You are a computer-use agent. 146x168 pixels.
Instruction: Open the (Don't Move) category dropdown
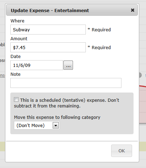coord(37,125)
